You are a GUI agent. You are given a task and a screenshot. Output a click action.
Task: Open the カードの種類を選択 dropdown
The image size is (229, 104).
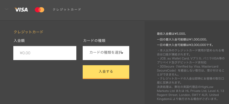coord(106,53)
